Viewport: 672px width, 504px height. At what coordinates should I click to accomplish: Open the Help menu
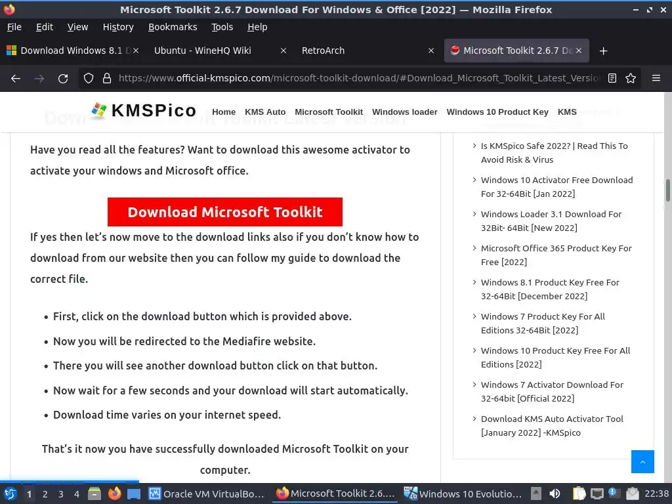point(257,27)
